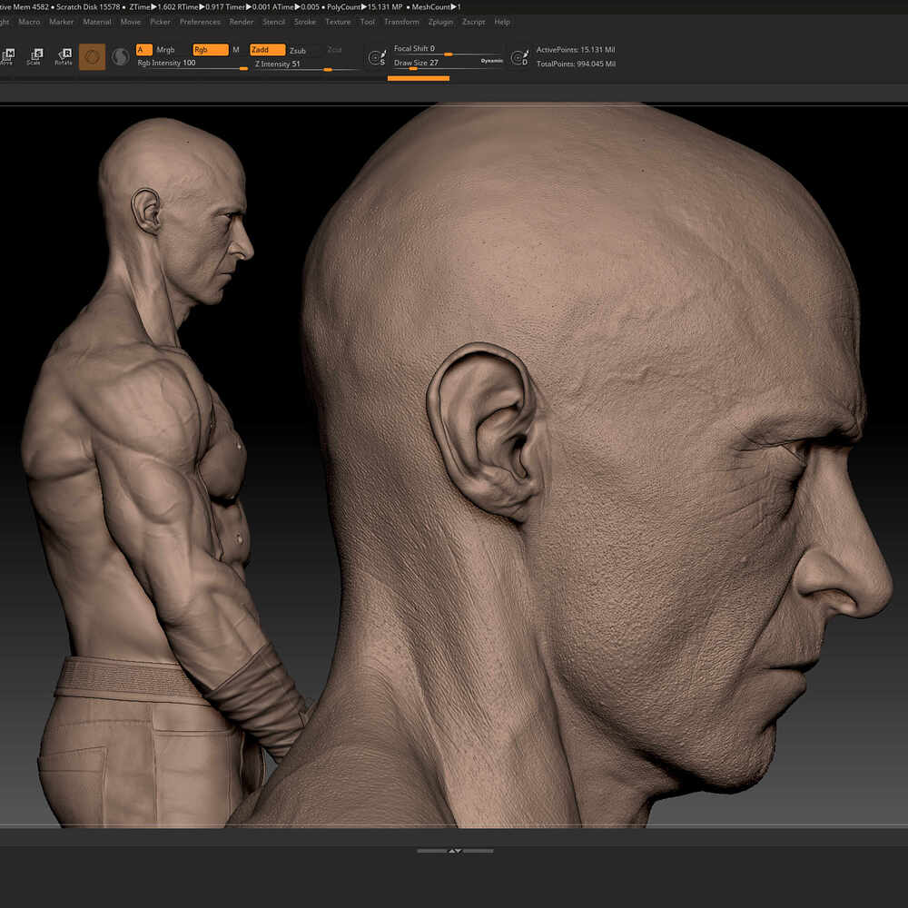Open the Texture menu
Viewport: 908px width, 908px height.
[x=338, y=22]
